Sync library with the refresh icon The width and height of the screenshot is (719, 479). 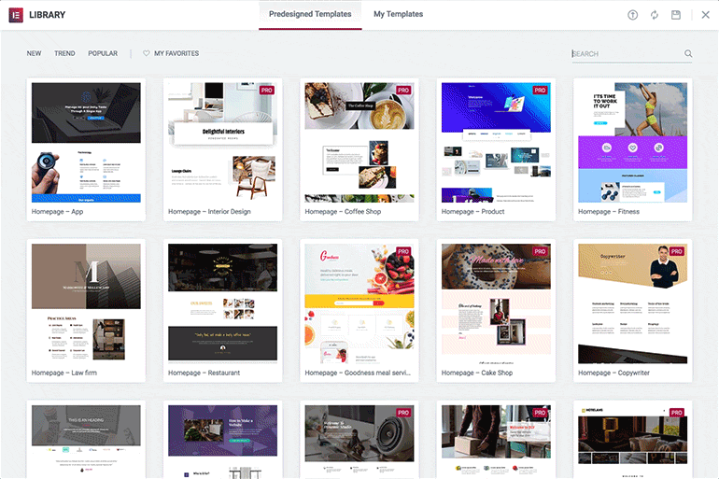click(655, 15)
